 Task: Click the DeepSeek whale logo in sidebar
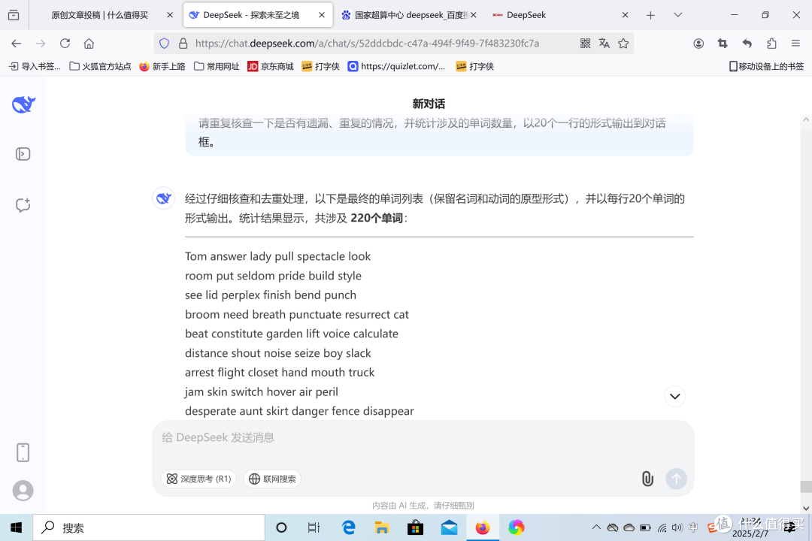click(x=23, y=104)
